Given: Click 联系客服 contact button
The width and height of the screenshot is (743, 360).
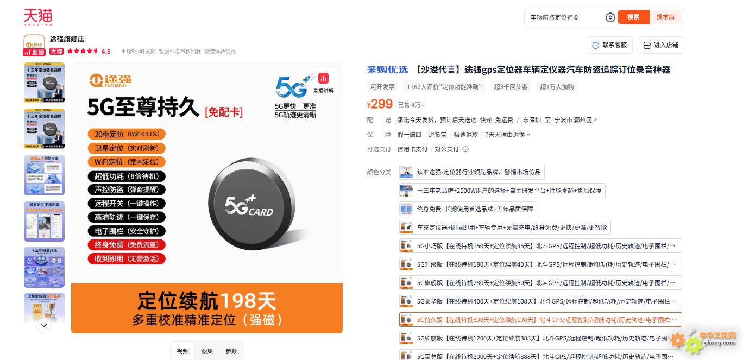Looking at the screenshot, I should coord(609,45).
